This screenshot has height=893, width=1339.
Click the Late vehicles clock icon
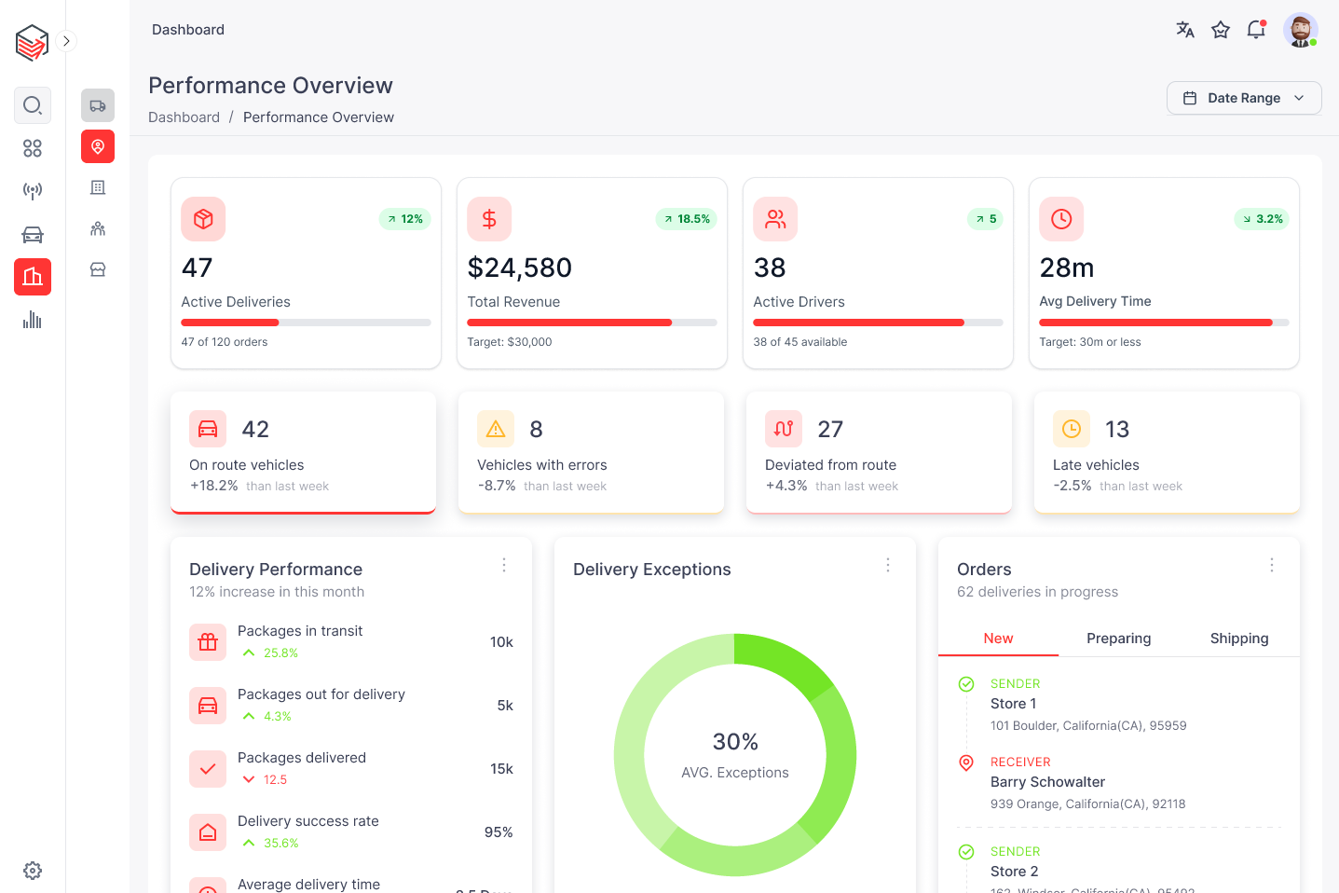coord(1072,429)
